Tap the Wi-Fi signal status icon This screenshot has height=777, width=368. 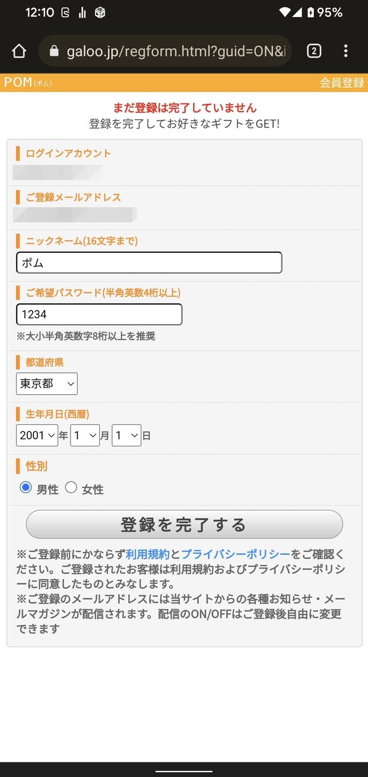pyautogui.click(x=285, y=12)
